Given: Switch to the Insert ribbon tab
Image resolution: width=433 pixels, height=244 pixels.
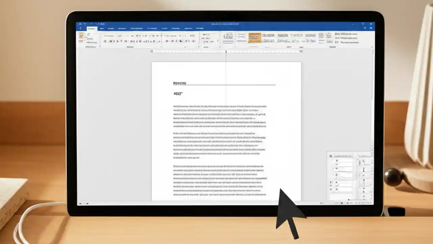Looking at the screenshot, I should tap(101, 28).
